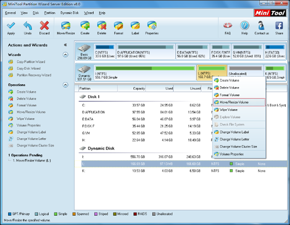Choose Change Volume Letter in context menu
This screenshot has height=225, width=290.
[239, 139]
